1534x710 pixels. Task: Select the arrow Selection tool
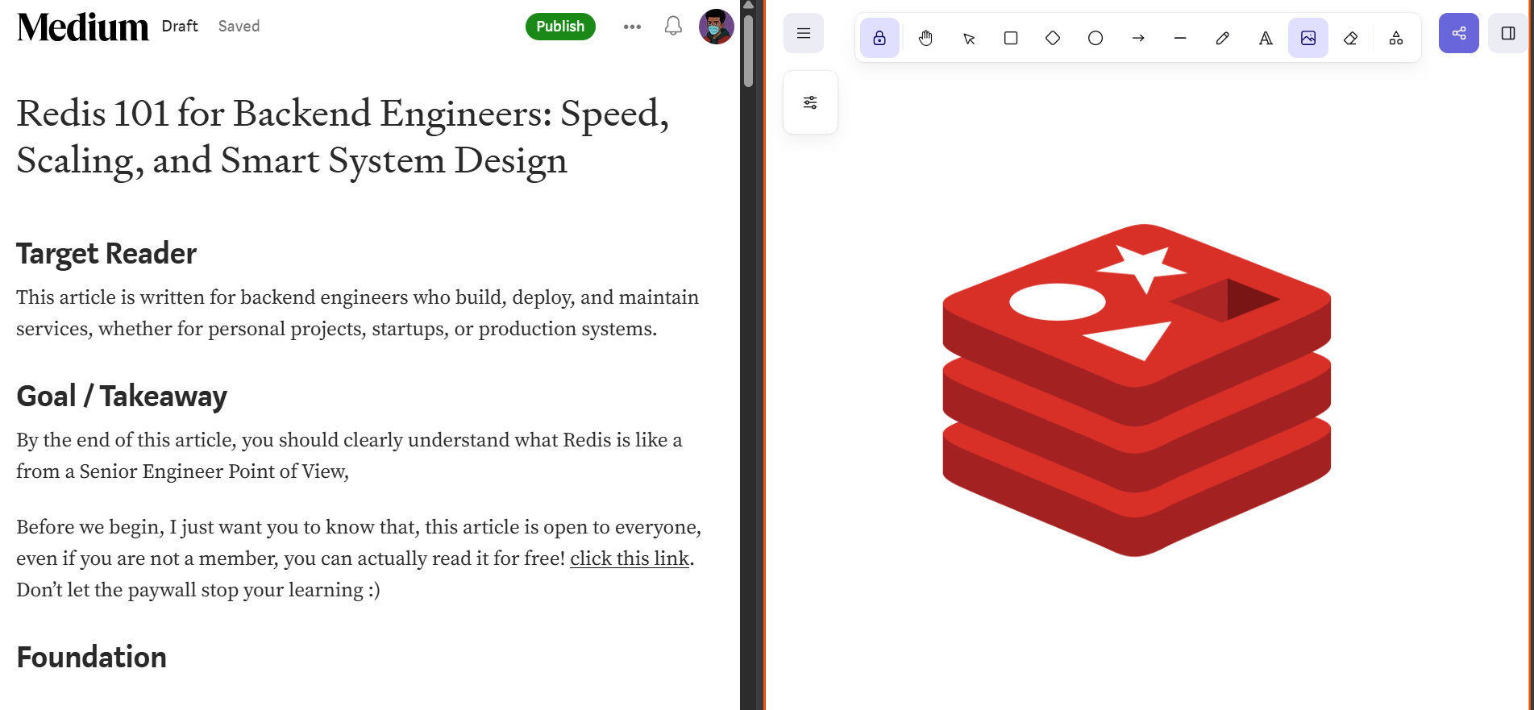tap(969, 38)
